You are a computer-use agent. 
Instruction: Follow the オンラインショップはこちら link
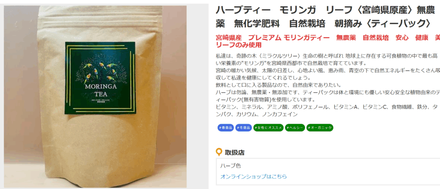tap(254, 177)
